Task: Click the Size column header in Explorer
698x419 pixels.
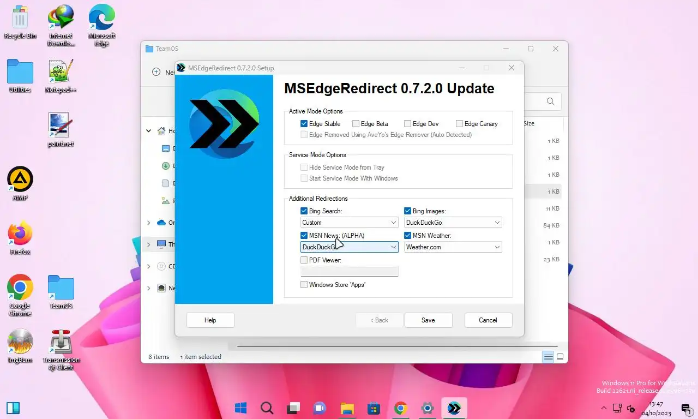Action: (529, 124)
